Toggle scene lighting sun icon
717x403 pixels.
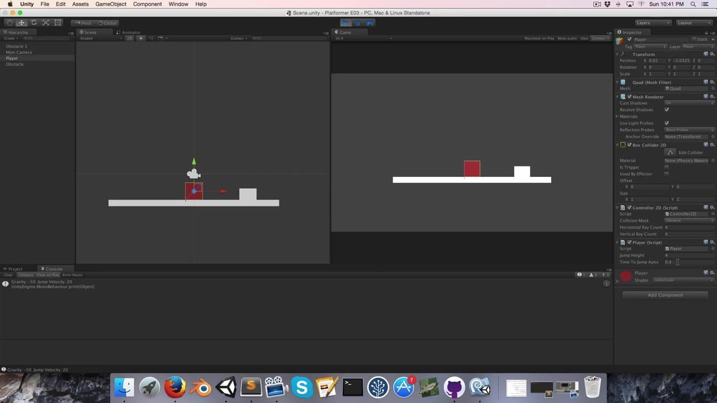[x=141, y=38]
